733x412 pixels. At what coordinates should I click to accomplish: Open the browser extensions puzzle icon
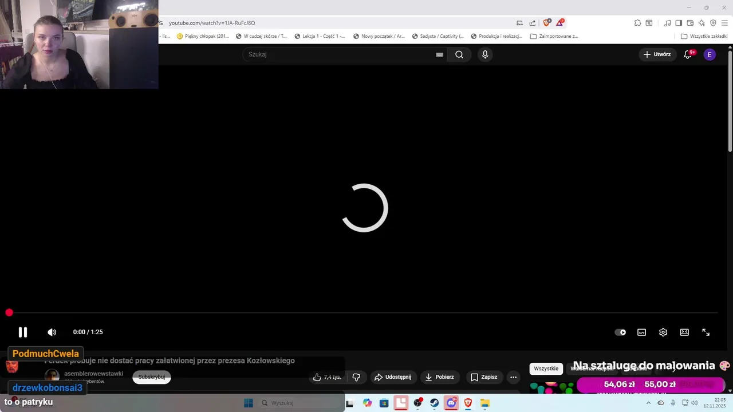click(x=637, y=23)
